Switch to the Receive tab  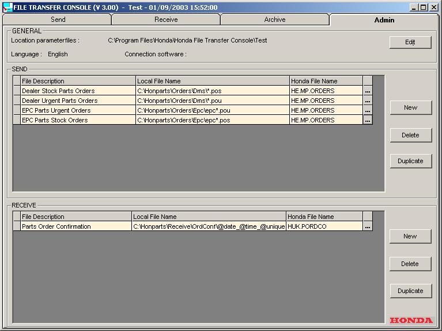[x=166, y=20]
